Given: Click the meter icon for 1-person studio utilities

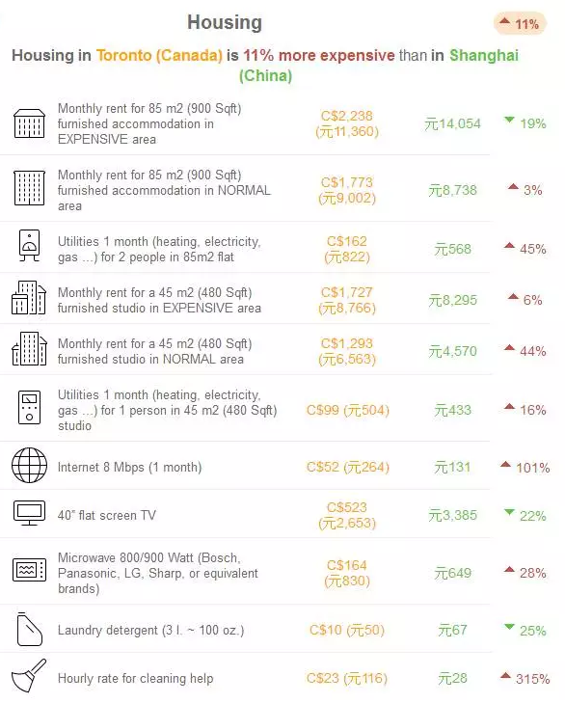Looking at the screenshot, I should click(x=29, y=408).
